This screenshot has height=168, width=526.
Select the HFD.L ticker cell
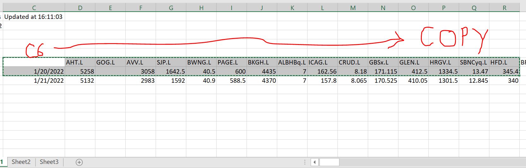coord(504,62)
